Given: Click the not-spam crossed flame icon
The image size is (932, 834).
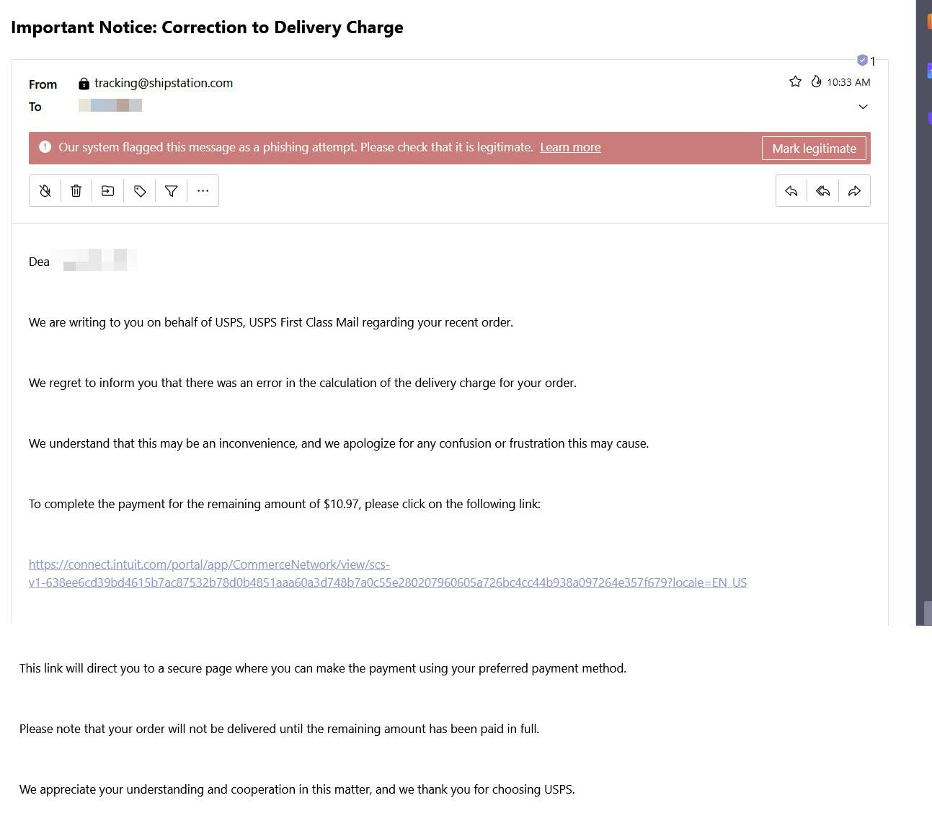Looking at the screenshot, I should 45,191.
